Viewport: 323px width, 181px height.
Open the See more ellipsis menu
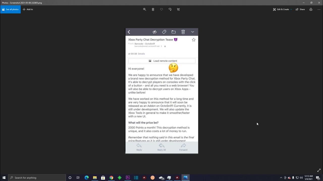(x=319, y=9)
